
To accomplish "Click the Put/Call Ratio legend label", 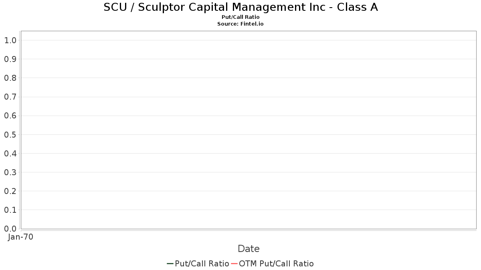I will [202, 264].
